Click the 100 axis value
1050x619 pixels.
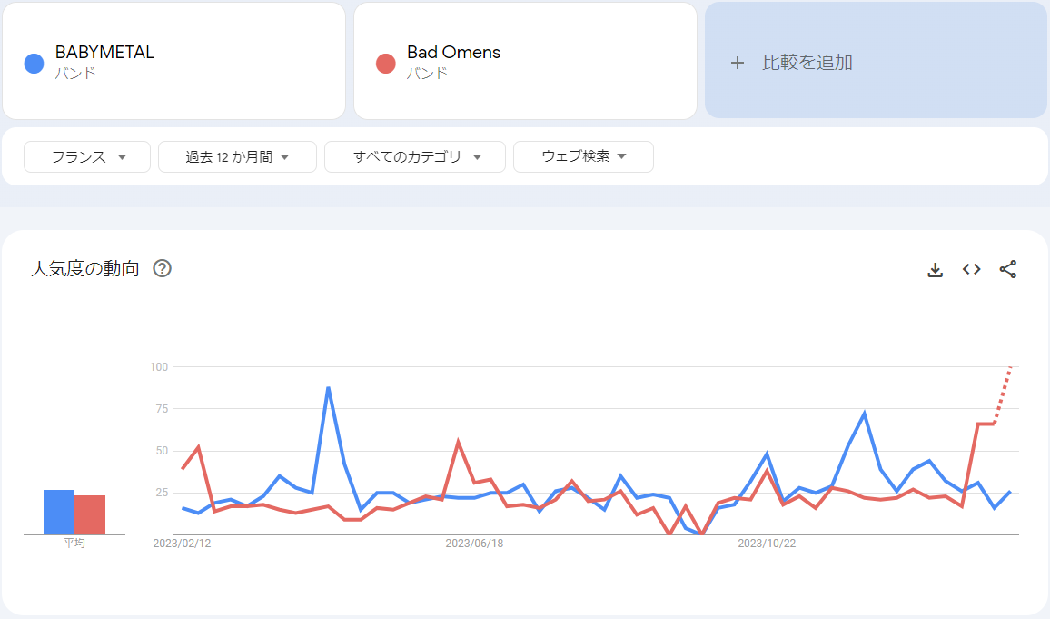[159, 367]
